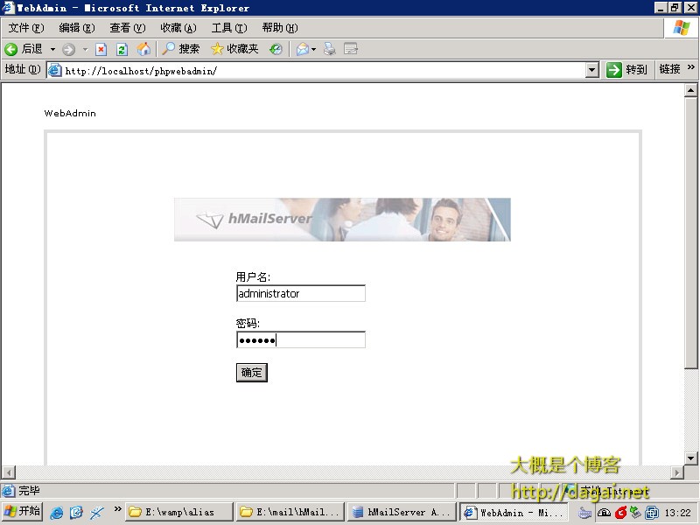Expand the links bar chevron
This screenshot has width=700, height=525.
[690, 68]
